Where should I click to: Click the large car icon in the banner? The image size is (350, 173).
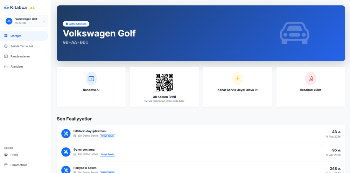(x=294, y=33)
